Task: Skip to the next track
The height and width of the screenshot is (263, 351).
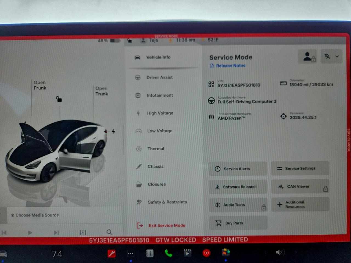Action: (x=56, y=233)
